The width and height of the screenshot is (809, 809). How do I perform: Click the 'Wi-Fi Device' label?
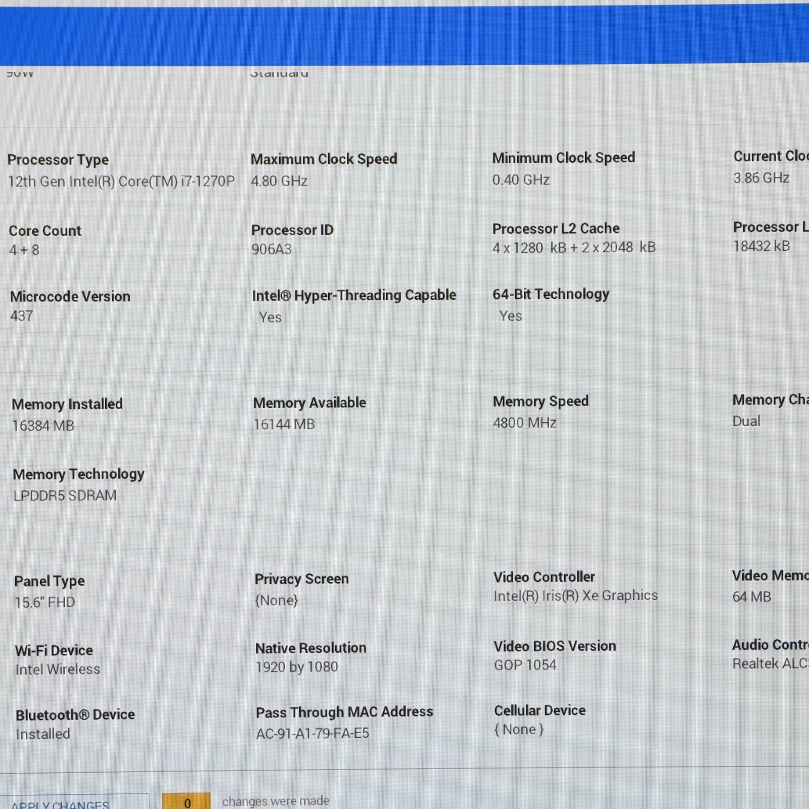point(54,650)
